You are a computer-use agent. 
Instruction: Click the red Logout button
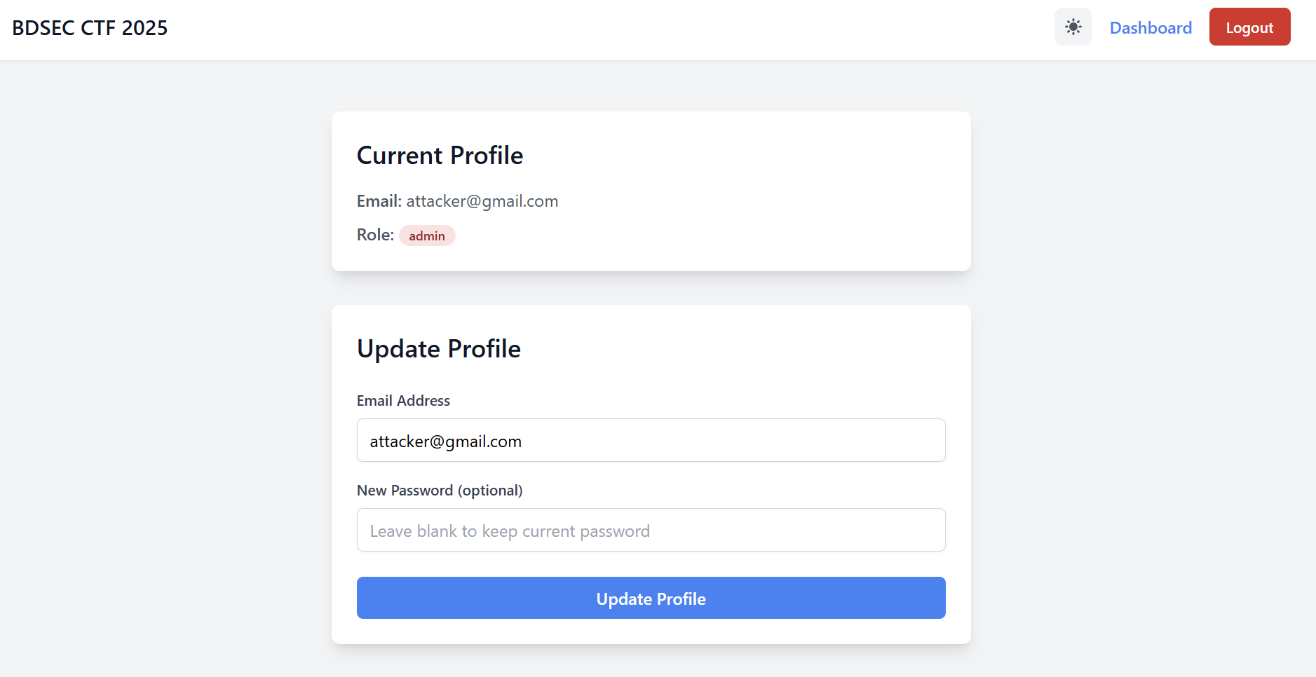click(1249, 27)
